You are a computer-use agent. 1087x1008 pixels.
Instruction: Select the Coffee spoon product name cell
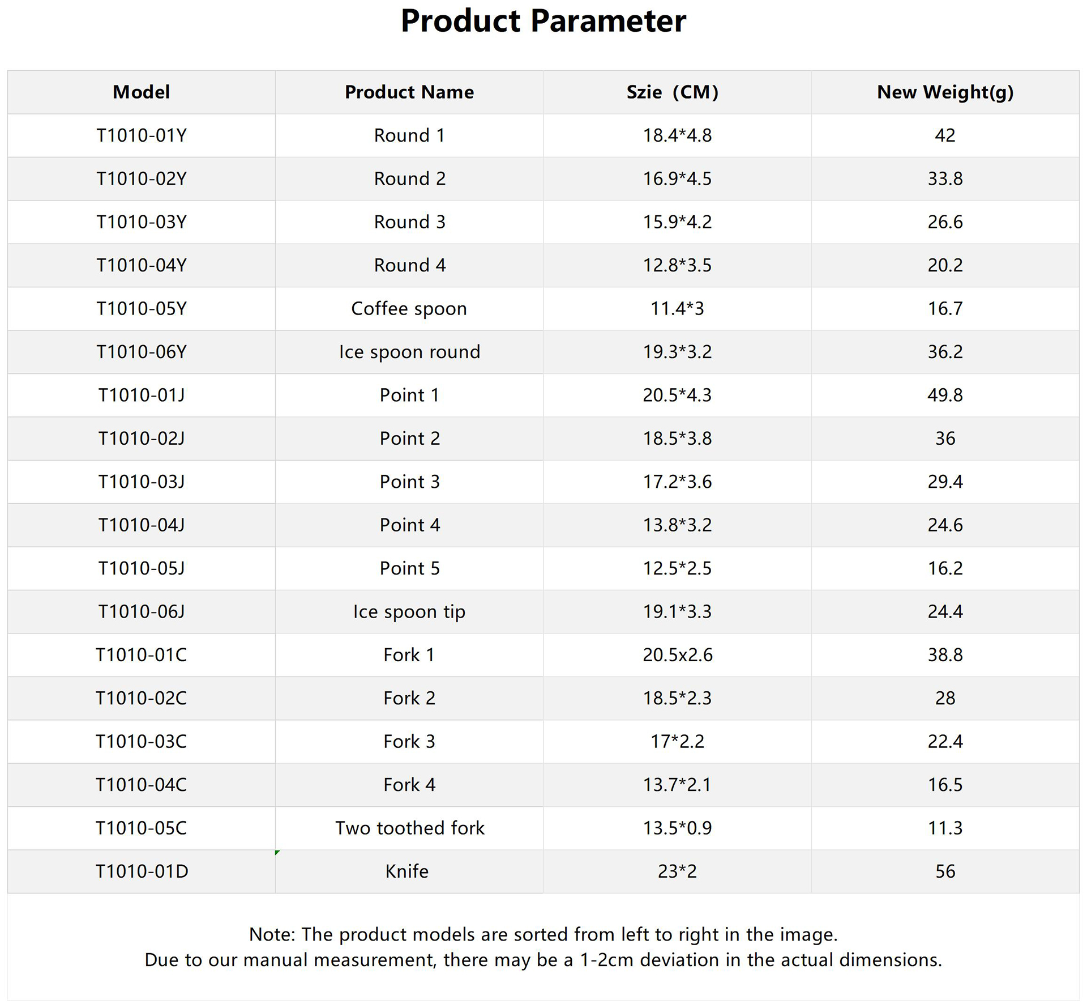(x=409, y=309)
